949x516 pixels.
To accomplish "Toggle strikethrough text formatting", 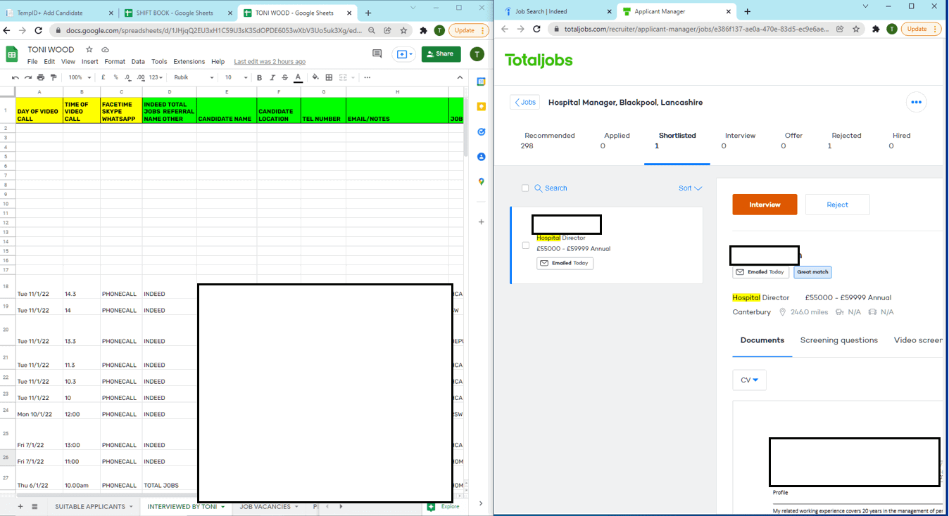I will [284, 77].
